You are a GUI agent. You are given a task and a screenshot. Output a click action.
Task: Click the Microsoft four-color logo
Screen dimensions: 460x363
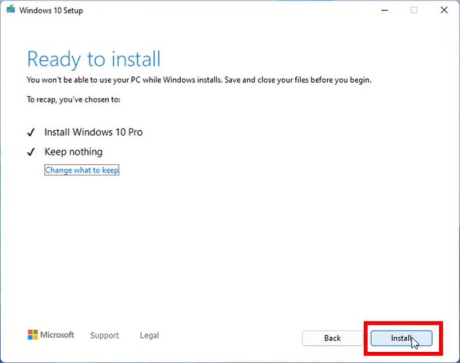coord(33,335)
